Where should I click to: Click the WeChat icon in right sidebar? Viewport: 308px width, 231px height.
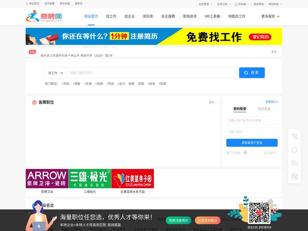click(294, 163)
